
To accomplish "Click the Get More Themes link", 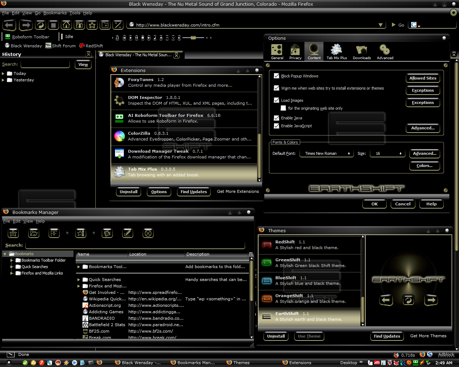I will click(428, 336).
